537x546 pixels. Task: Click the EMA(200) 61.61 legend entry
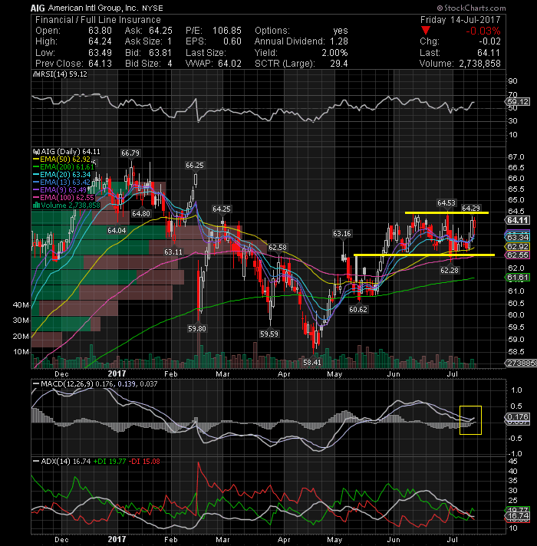pos(63,167)
